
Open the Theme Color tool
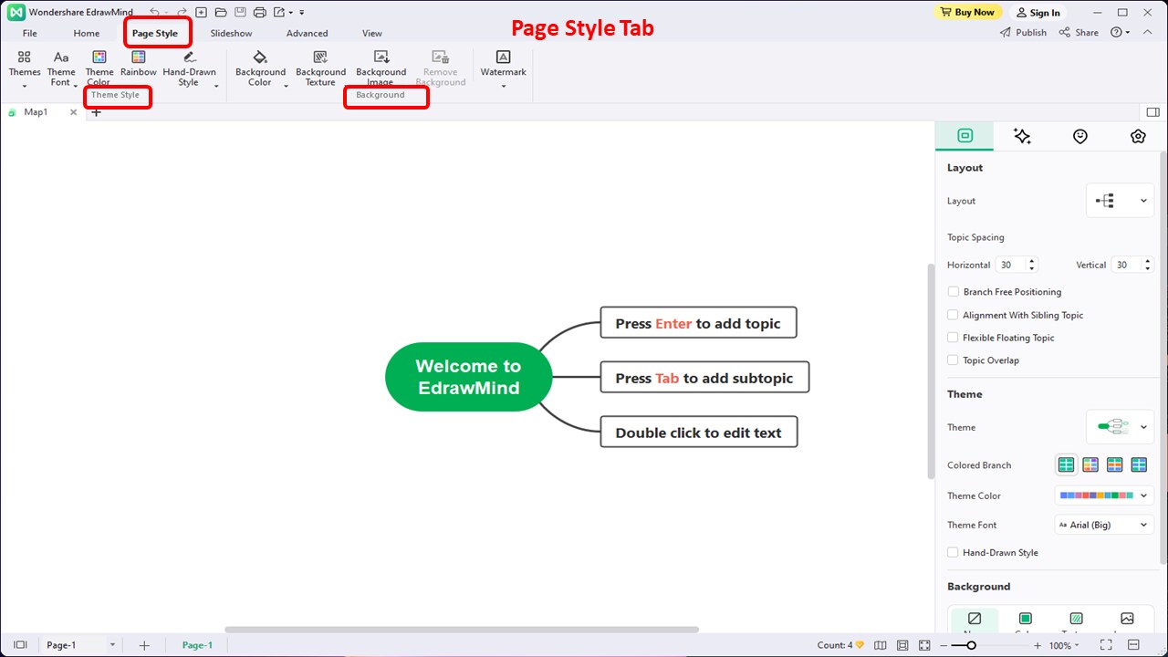point(99,67)
